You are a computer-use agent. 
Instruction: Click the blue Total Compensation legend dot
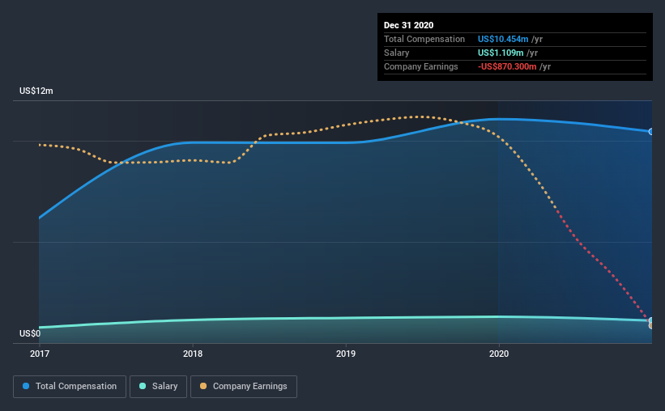coord(26,386)
